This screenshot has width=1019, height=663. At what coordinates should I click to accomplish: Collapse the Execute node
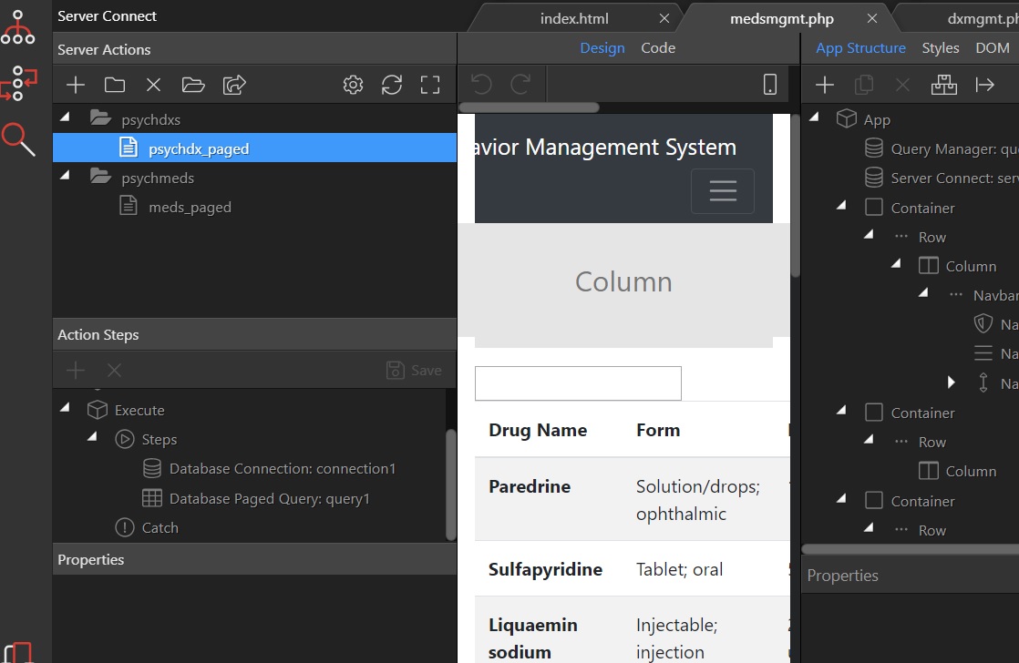65,408
